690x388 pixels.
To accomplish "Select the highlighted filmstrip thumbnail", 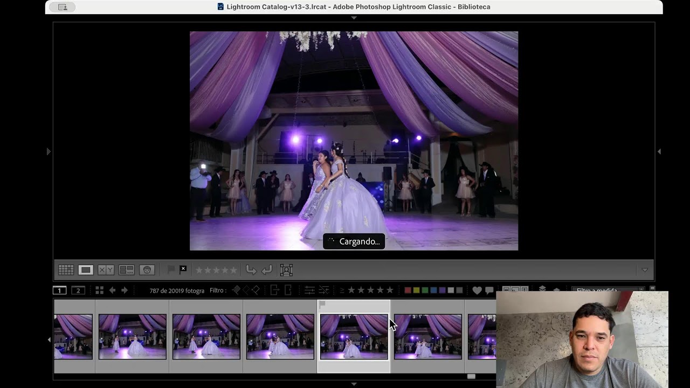I will click(354, 337).
